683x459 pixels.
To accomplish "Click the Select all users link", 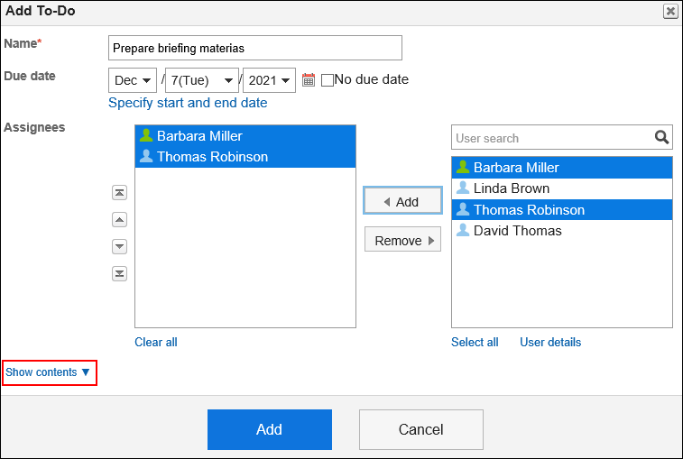I will click(475, 343).
